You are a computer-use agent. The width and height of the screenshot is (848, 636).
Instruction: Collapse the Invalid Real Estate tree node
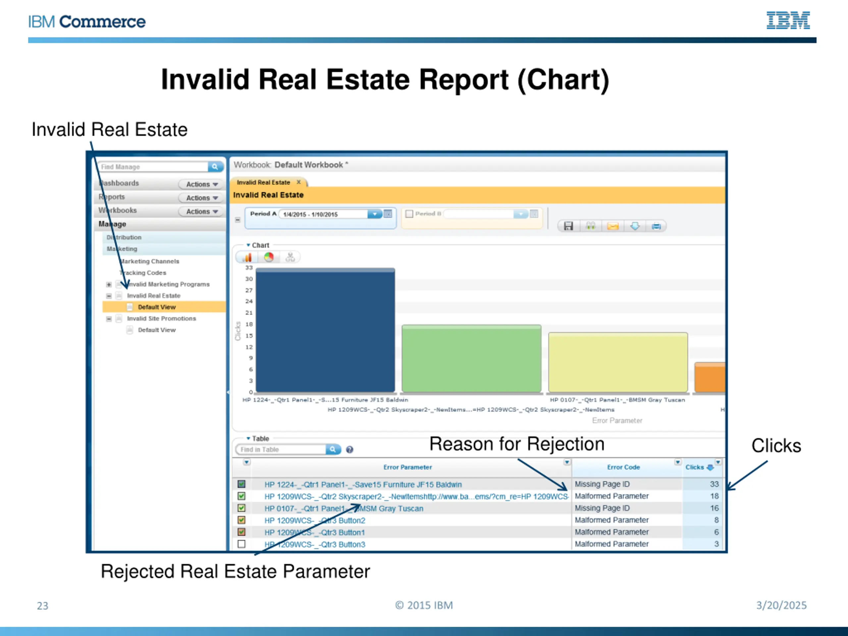pyautogui.click(x=109, y=296)
